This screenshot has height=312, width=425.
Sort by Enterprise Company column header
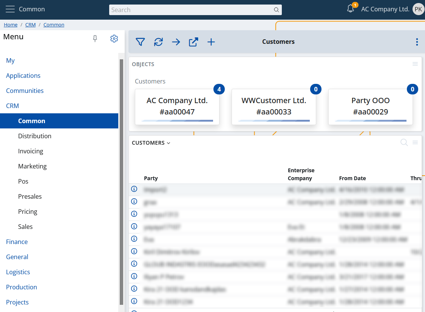pos(301,174)
